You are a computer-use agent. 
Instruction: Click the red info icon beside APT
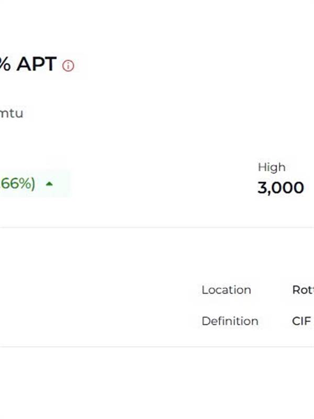pyautogui.click(x=68, y=65)
